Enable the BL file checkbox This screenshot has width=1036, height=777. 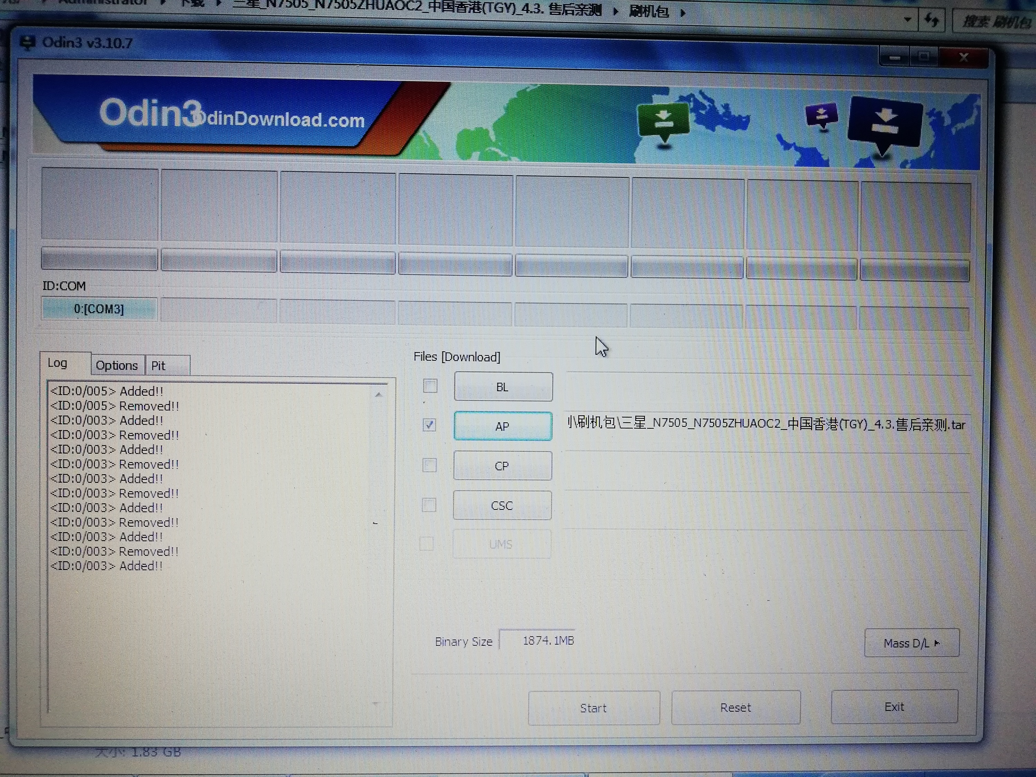(x=430, y=386)
